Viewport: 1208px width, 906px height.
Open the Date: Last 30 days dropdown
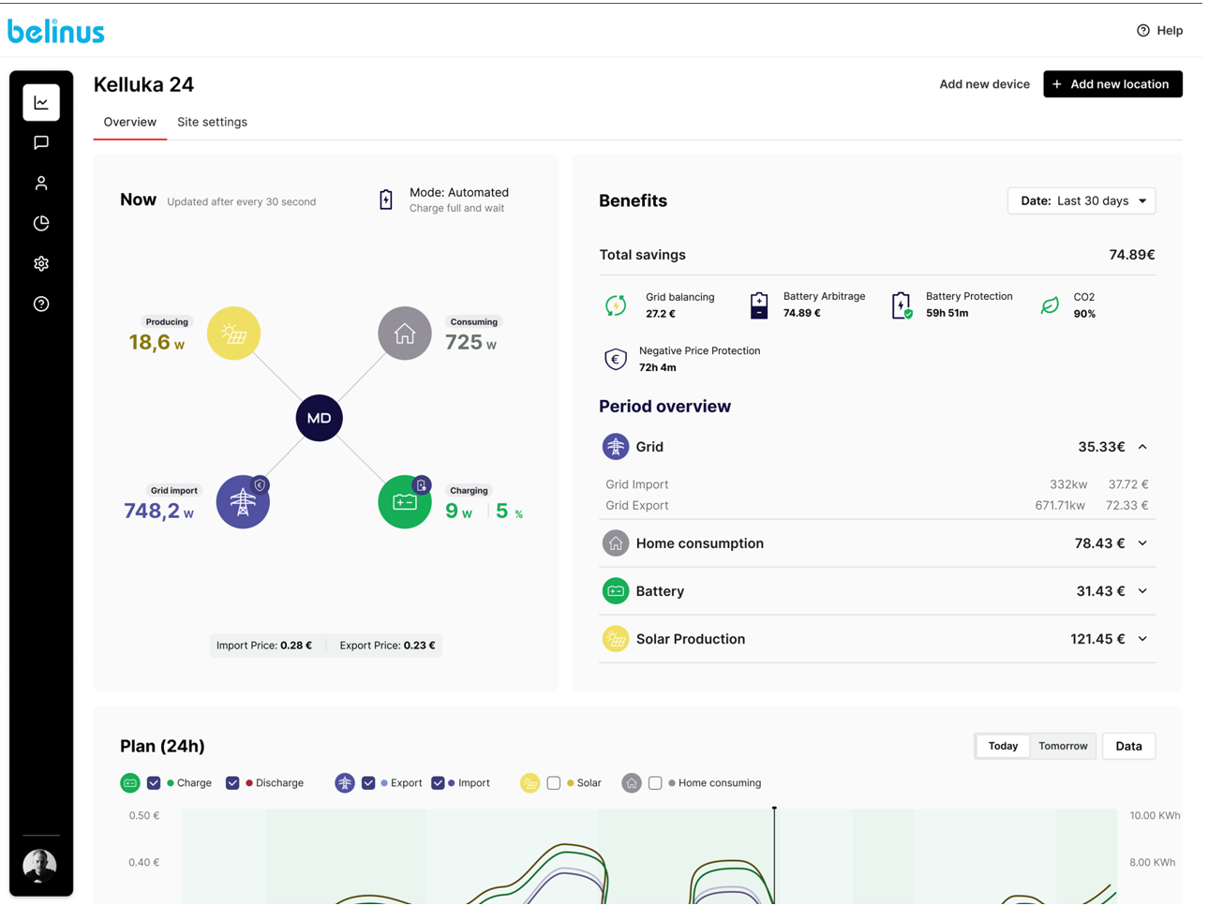click(x=1081, y=201)
